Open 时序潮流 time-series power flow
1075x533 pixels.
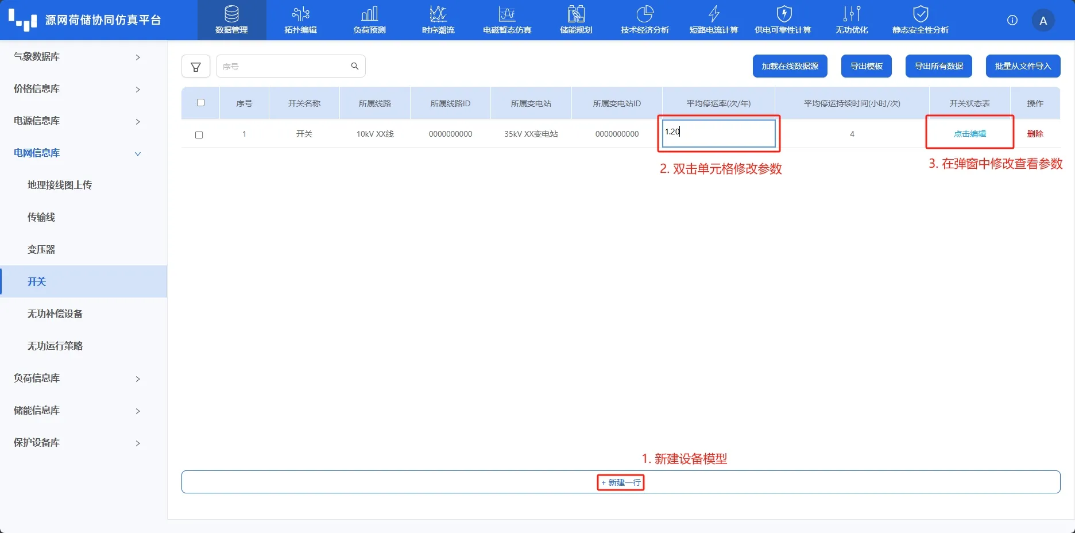coord(439,20)
